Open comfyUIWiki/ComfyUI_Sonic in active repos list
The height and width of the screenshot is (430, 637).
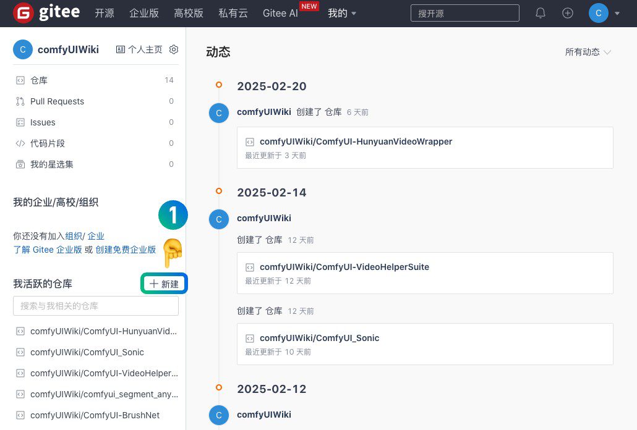click(87, 352)
